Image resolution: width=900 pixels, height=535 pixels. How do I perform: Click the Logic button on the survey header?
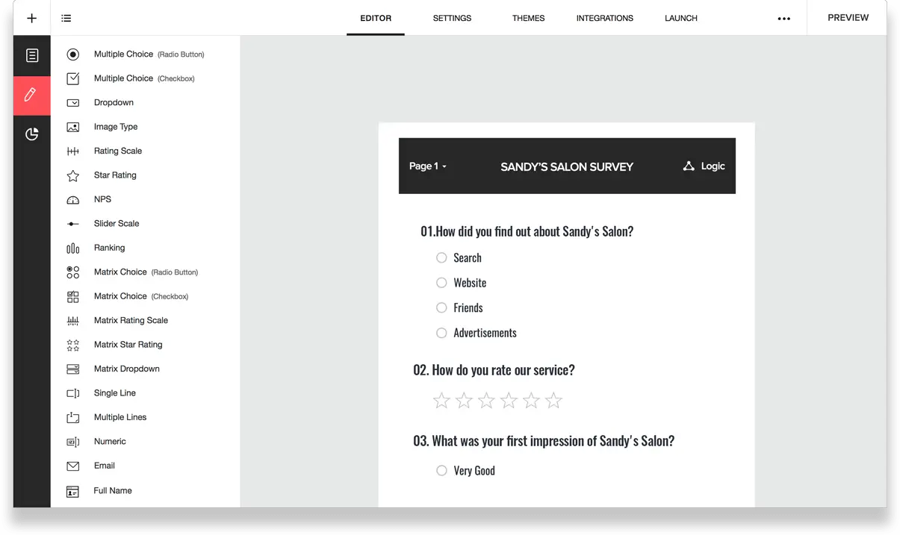pos(703,166)
